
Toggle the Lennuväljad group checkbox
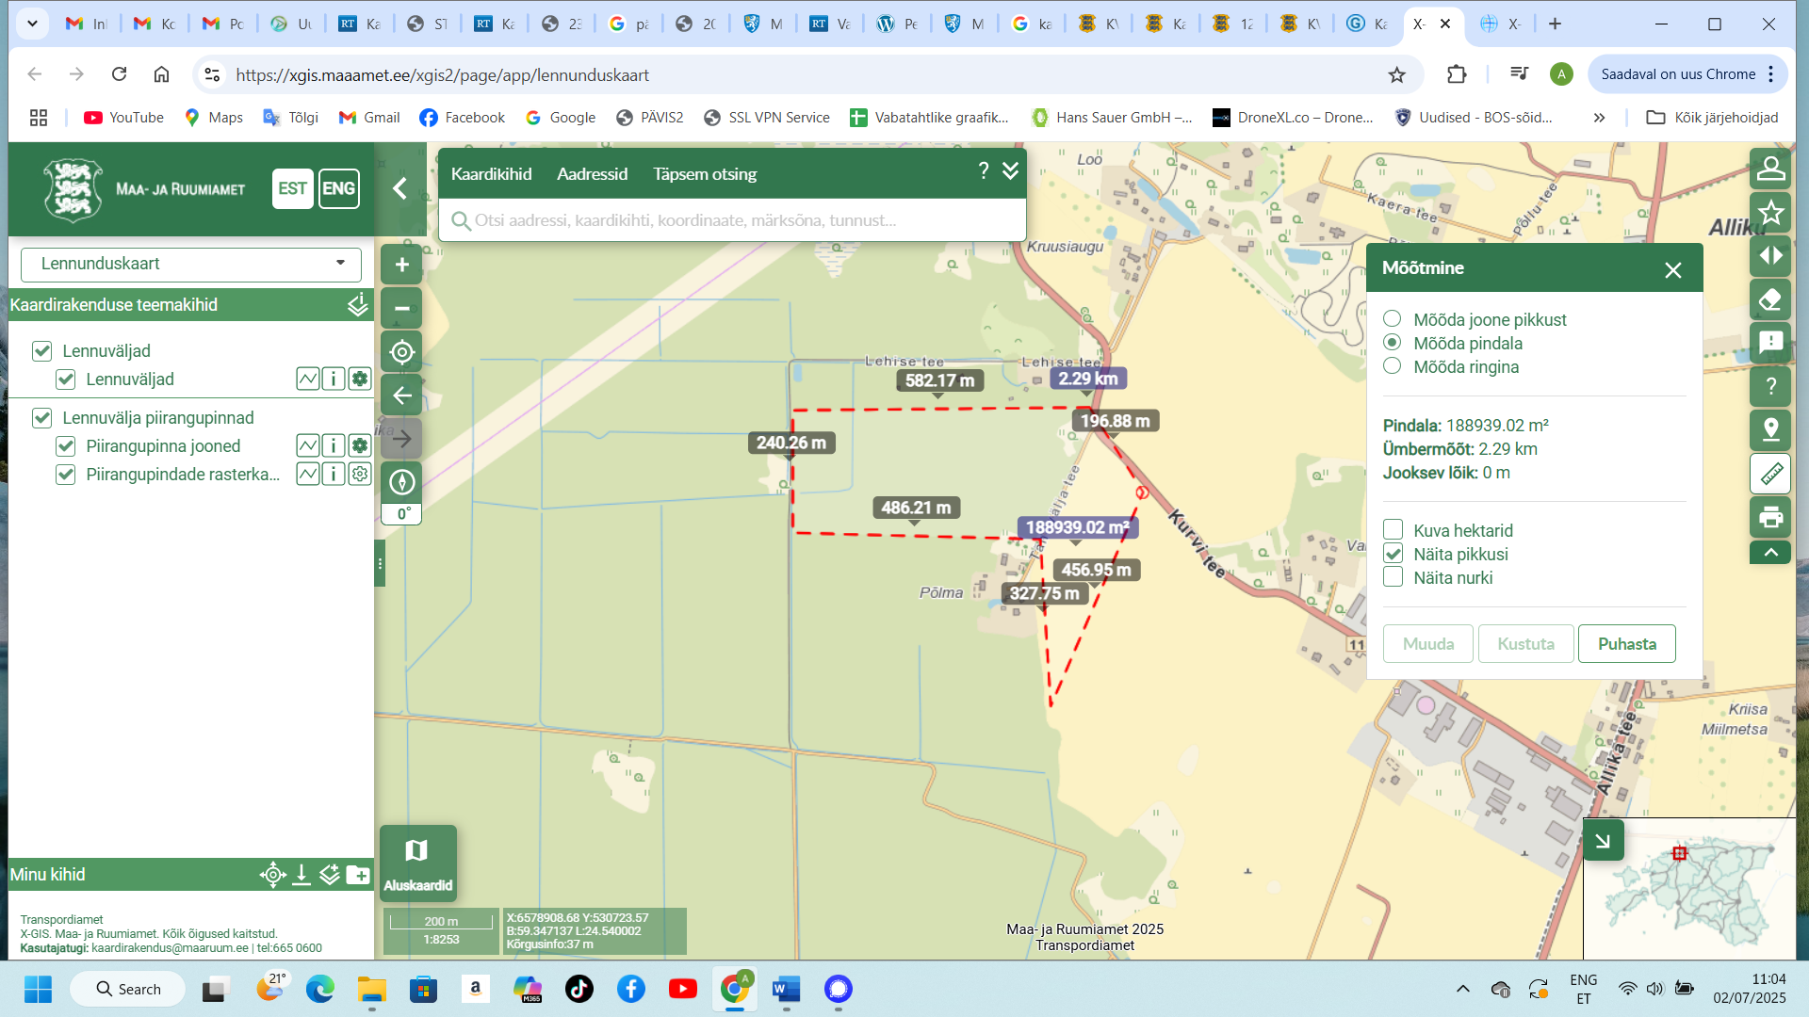tap(41, 351)
